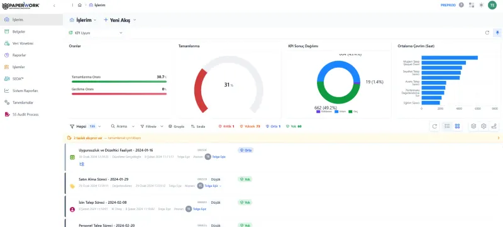Open the TE user avatar menu
Viewport: 503px width, 227px height.
coord(492,5)
